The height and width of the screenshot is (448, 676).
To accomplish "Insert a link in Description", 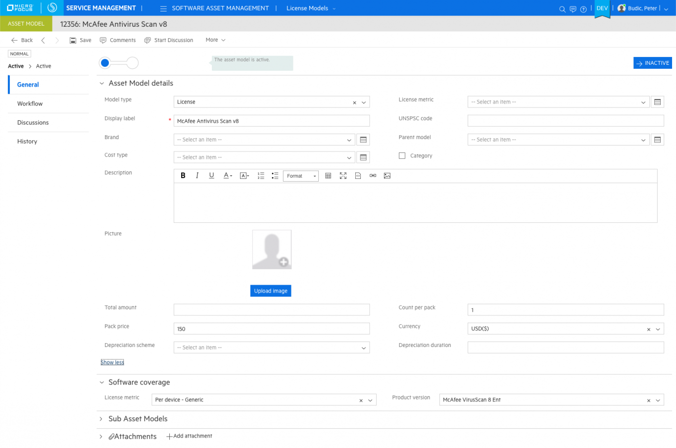I will [373, 176].
